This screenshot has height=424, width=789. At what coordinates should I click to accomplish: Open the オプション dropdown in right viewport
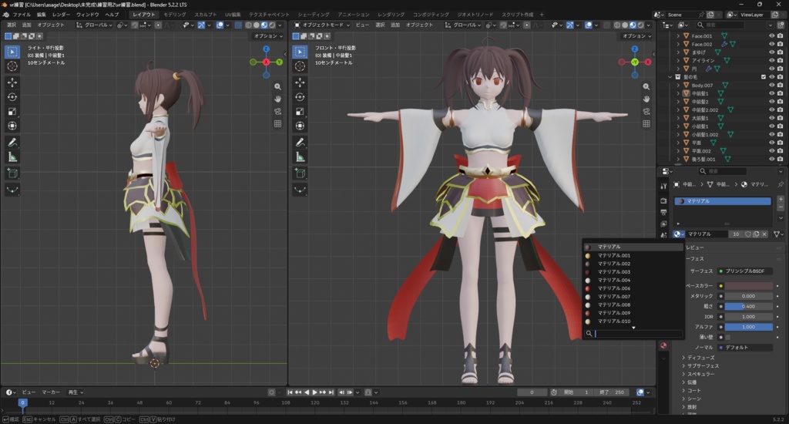tap(636, 35)
